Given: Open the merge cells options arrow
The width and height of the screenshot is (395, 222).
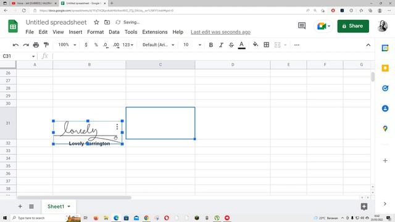Looking at the screenshot, I should pos(285,45).
